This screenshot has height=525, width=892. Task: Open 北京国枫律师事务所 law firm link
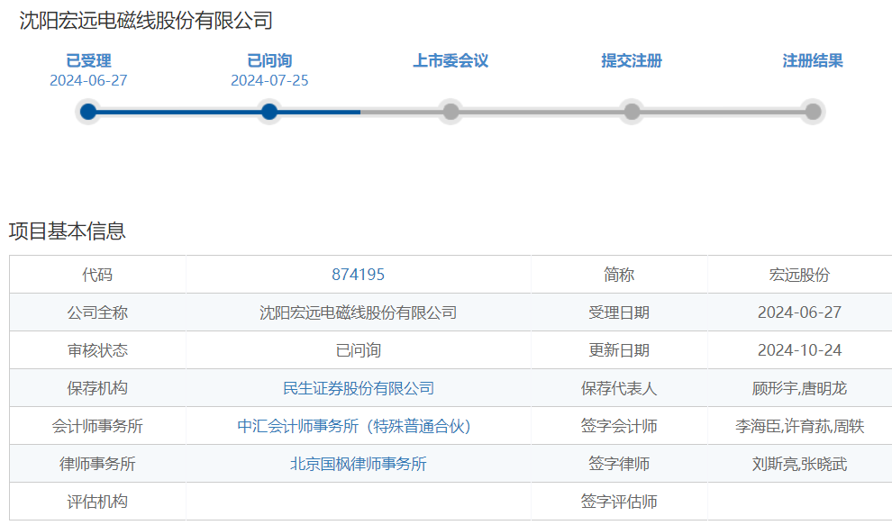pyautogui.click(x=359, y=464)
